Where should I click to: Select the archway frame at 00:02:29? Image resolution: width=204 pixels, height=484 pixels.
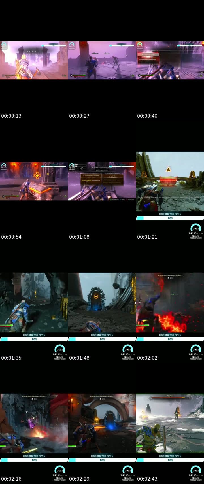pyautogui.click(x=102, y=423)
